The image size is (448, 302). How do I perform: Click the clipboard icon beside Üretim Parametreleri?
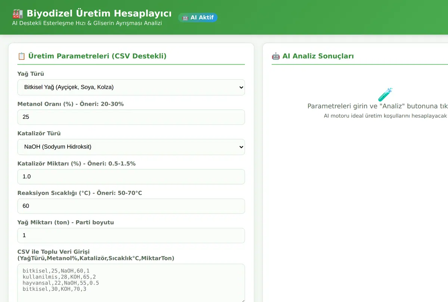tap(22, 56)
